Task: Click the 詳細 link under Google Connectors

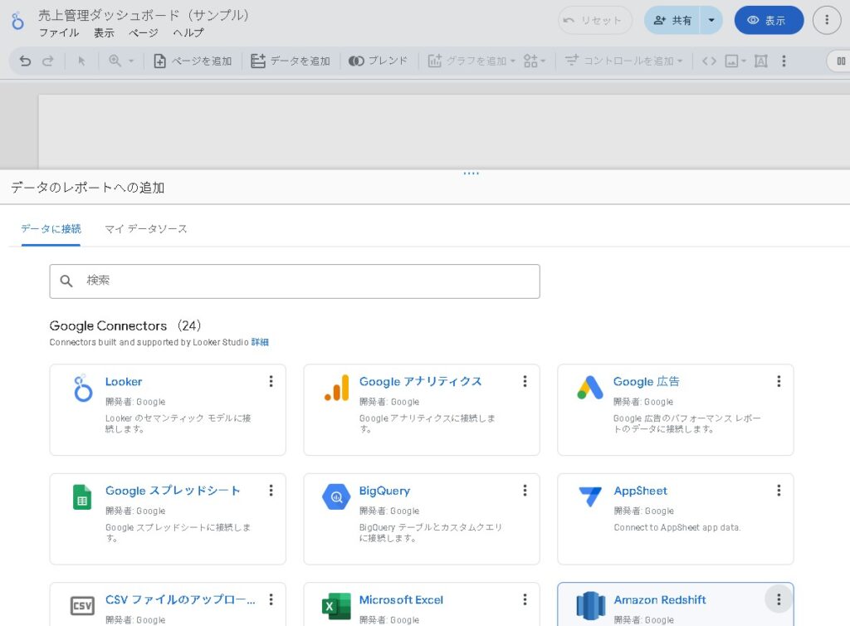Action: coord(260,342)
